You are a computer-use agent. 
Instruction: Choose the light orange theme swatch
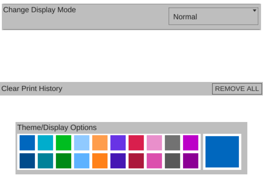point(100,143)
